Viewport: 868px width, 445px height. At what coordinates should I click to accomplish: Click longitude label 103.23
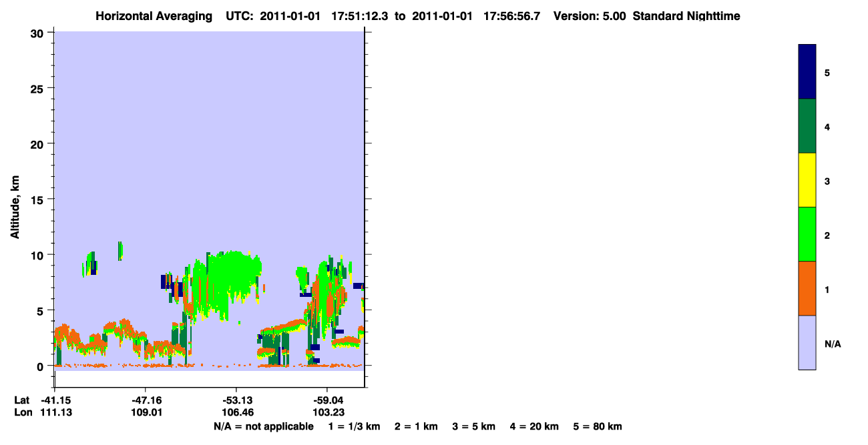[x=327, y=412]
